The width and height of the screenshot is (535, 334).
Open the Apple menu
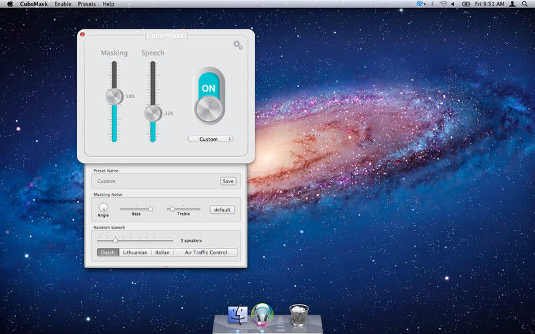10,4
